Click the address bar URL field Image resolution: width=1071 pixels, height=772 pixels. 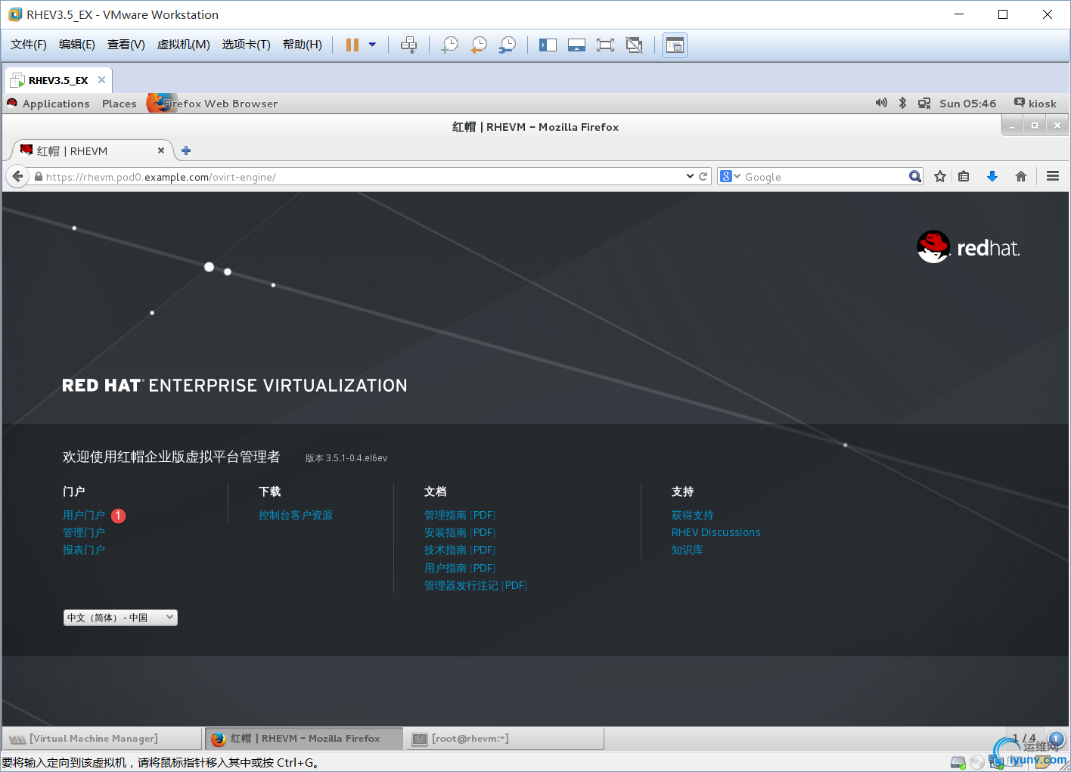pyautogui.click(x=363, y=177)
